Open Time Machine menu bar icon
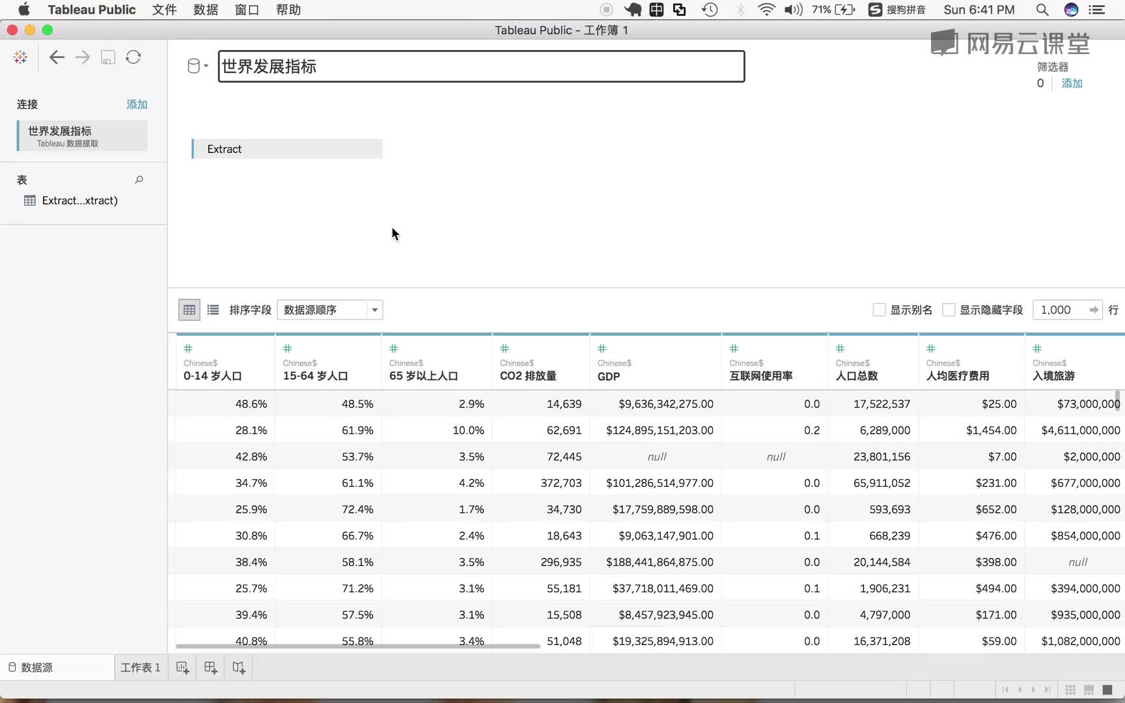 (710, 10)
